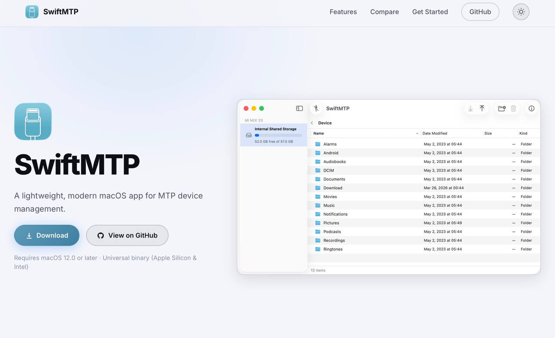Click the trash delete icon
Viewport: 555px width, 338px height.
click(513, 108)
